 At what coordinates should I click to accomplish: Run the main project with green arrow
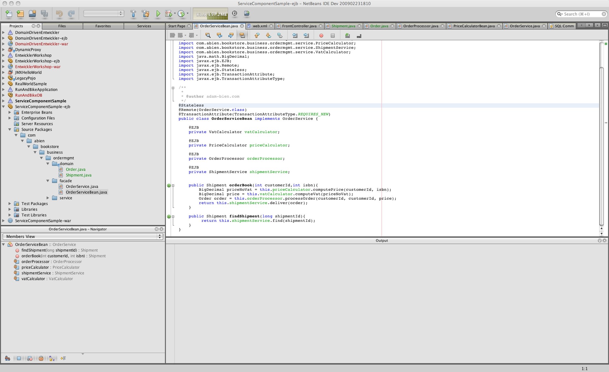[158, 14]
